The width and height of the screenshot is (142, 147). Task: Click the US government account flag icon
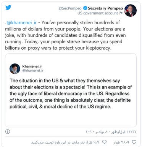point(121,13)
